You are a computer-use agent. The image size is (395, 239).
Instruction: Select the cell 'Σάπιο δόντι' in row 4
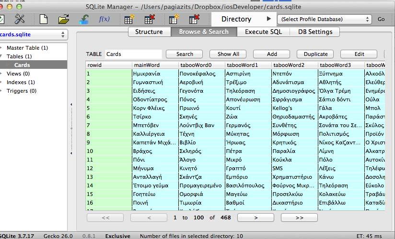click(x=341, y=99)
